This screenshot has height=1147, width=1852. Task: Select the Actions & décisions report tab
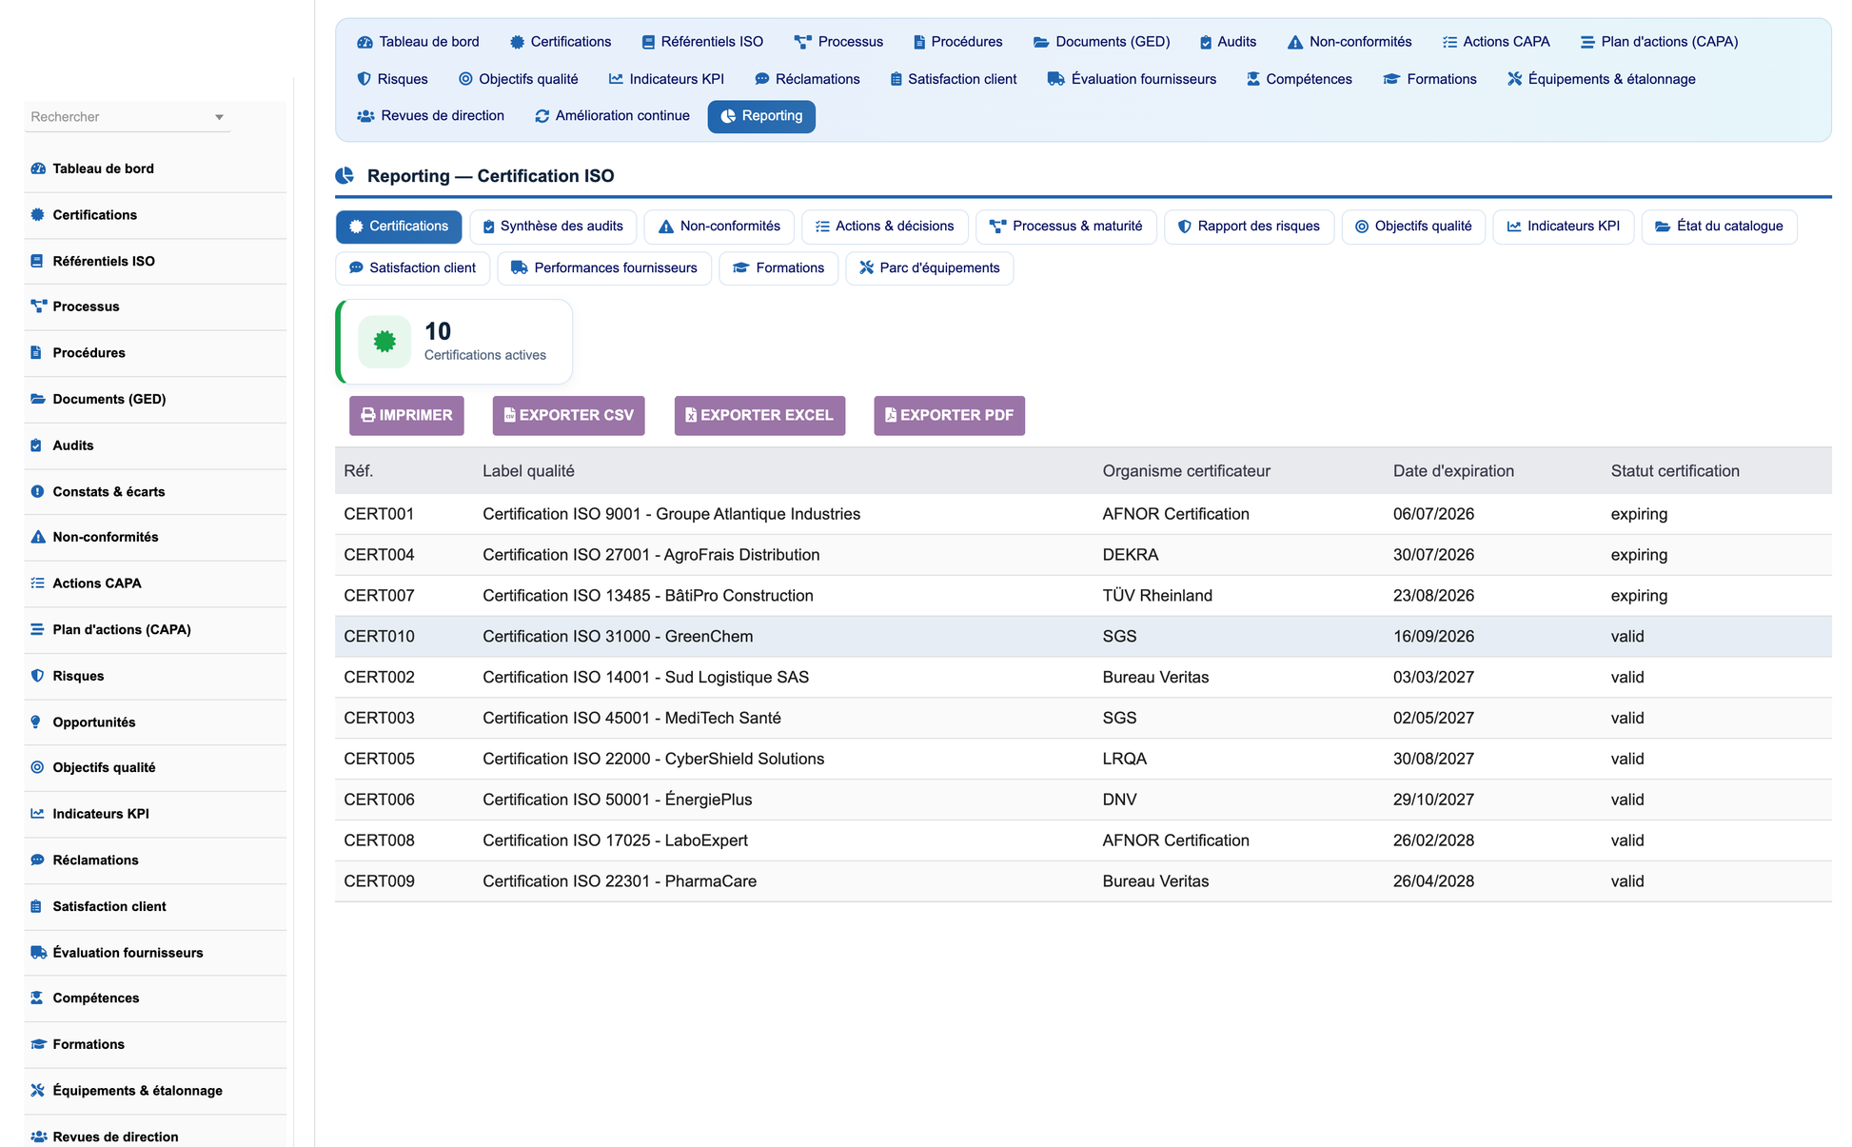point(884,227)
